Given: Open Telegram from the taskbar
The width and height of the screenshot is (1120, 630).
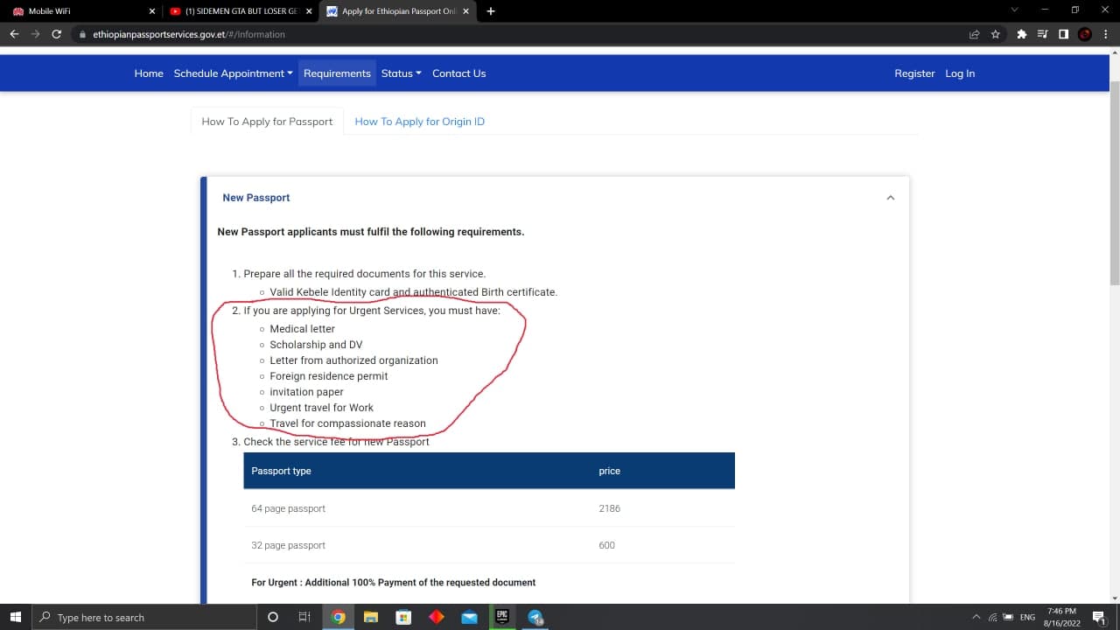Looking at the screenshot, I should (x=535, y=617).
